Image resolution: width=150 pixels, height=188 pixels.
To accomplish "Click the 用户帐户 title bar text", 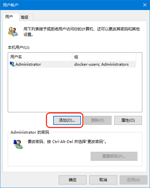I will pyautogui.click(x=11, y=5).
